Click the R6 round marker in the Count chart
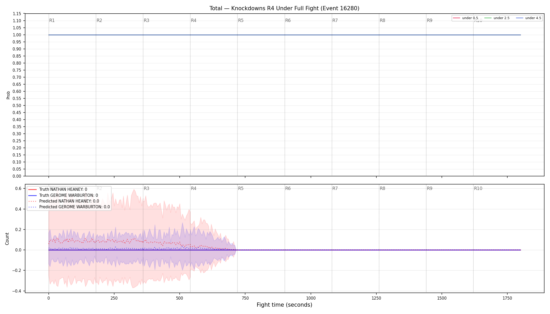Screen dimensions: 550x314 pyautogui.click(x=288, y=188)
